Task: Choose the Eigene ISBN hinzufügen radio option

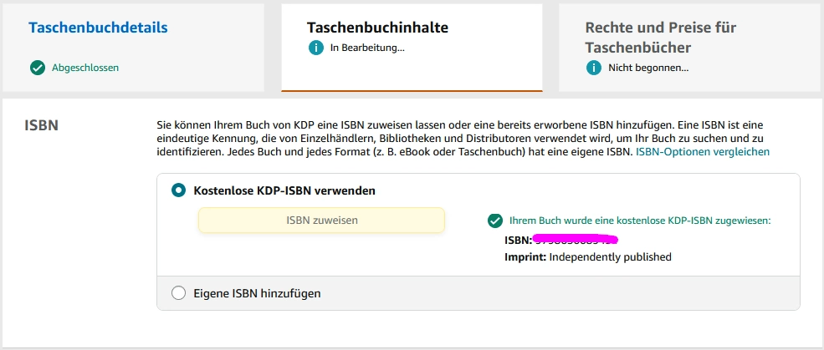Action: [x=178, y=293]
